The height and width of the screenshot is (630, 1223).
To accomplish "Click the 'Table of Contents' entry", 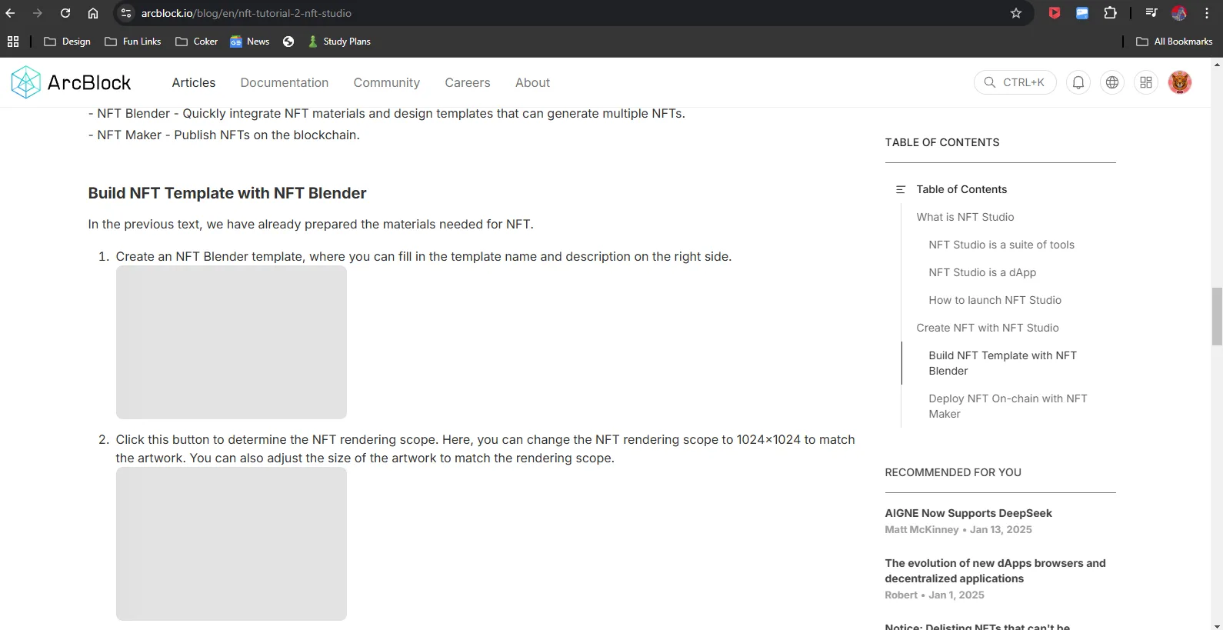I will (961, 189).
